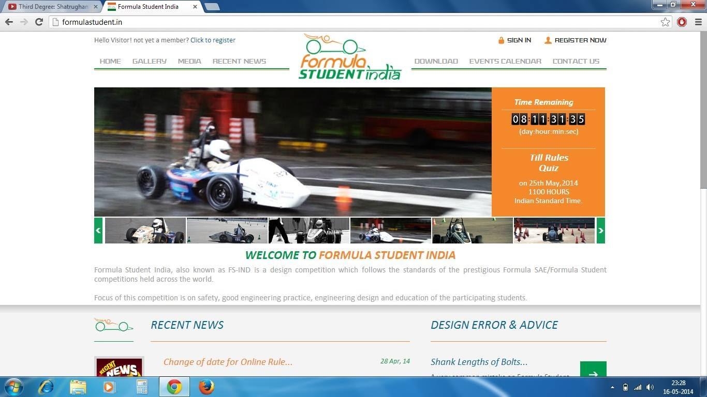Select the black-and-white thumbnail with standing person
Image resolution: width=707 pixels, height=397 pixels.
(x=309, y=231)
